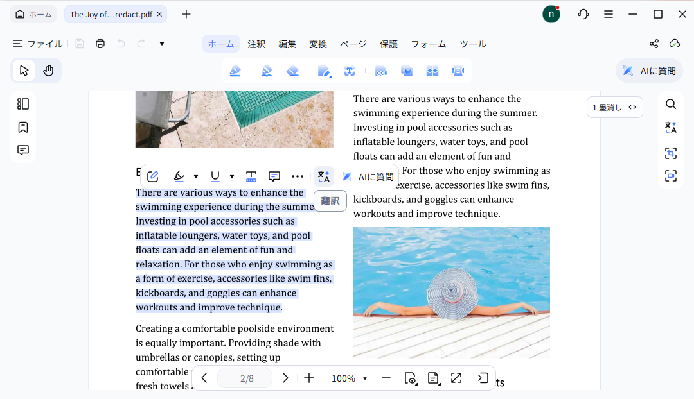Open the ファイル menu
Viewport: 694px width, 399px height.
click(37, 44)
